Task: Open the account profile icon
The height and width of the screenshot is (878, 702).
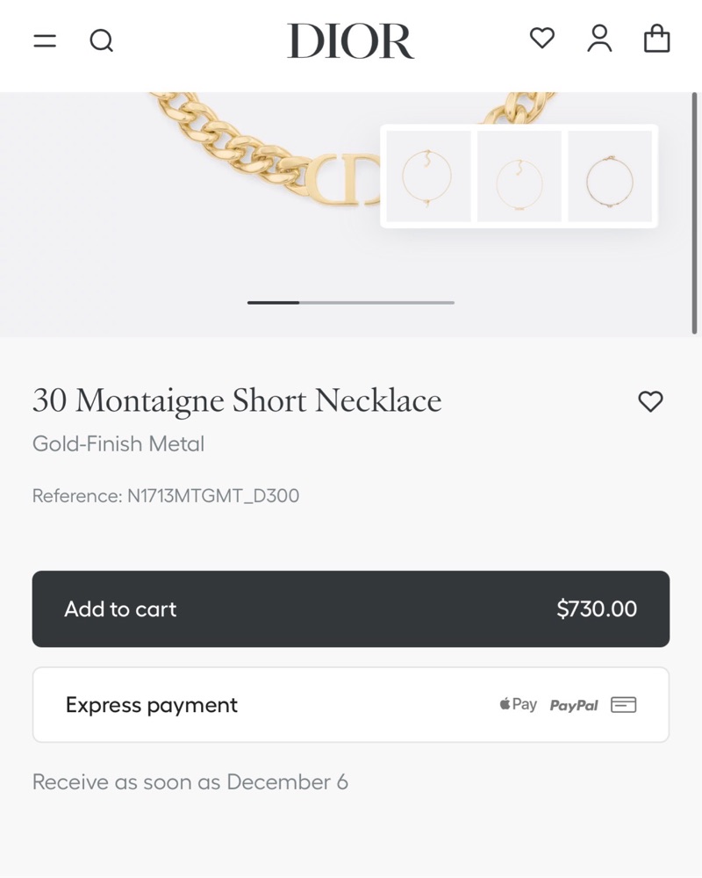Action: [x=599, y=39]
